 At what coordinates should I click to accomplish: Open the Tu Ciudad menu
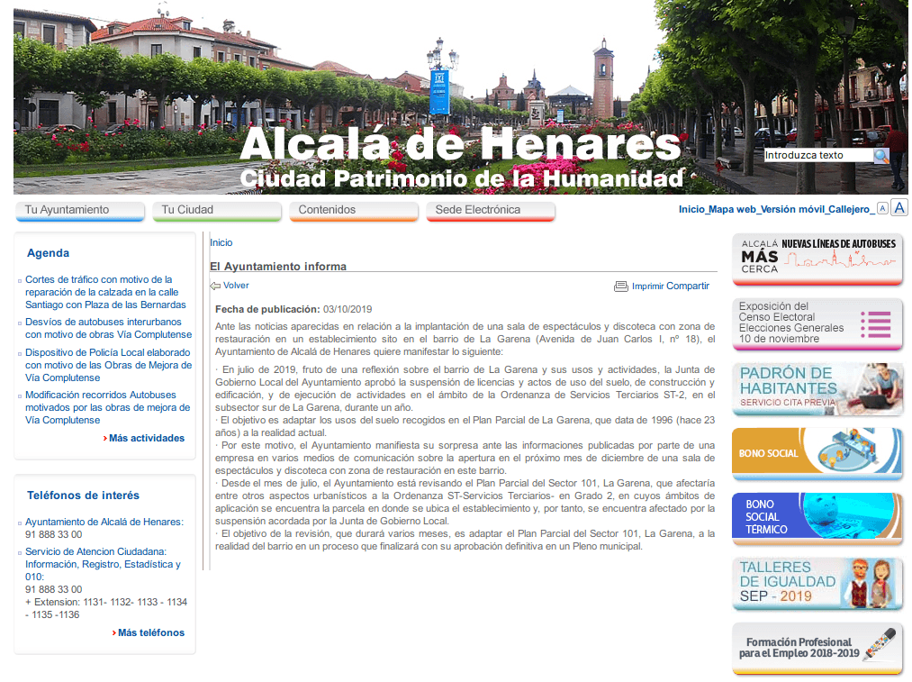(216, 210)
